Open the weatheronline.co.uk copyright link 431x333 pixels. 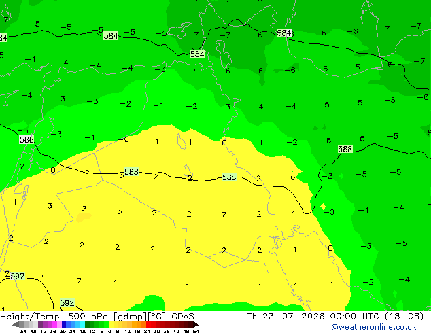tap(373, 327)
